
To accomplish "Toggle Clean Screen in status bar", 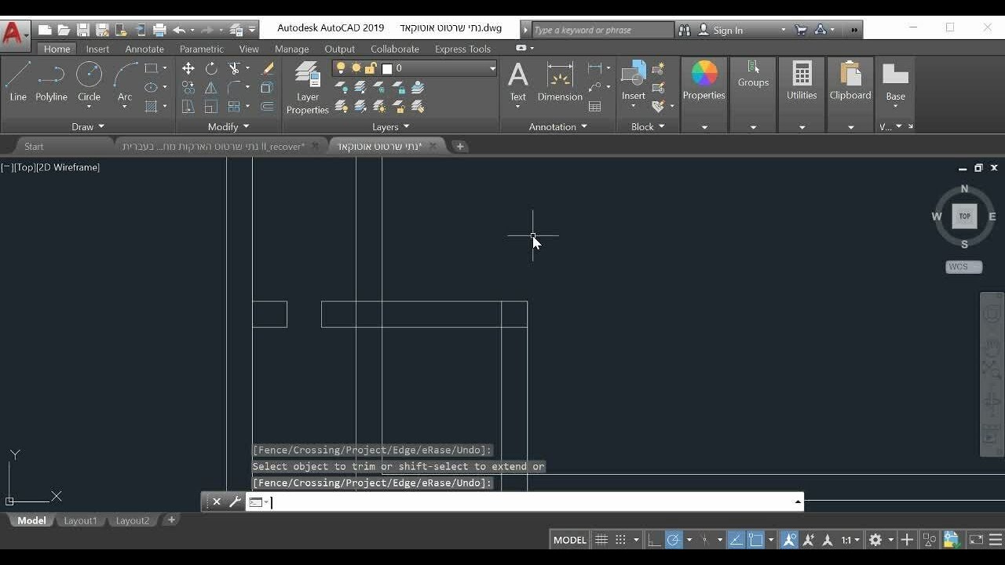I will [x=976, y=540].
